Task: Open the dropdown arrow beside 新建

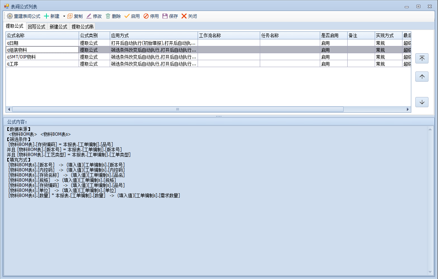Action: click(64, 16)
